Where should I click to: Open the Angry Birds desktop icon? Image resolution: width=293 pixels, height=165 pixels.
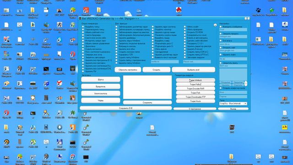(179, 10)
